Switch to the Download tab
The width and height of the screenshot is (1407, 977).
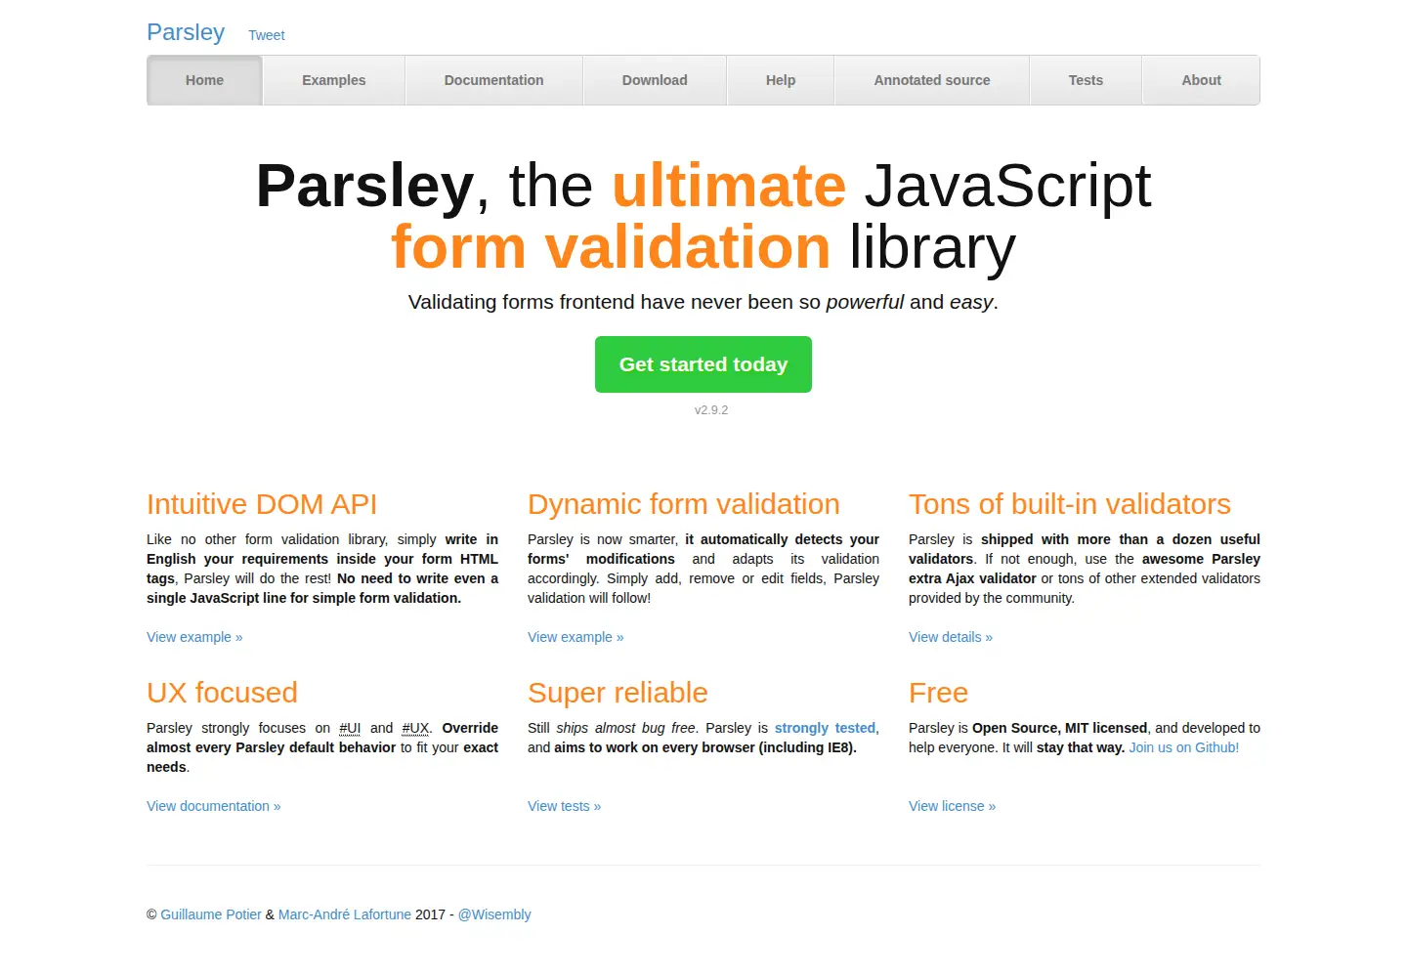coord(655,80)
